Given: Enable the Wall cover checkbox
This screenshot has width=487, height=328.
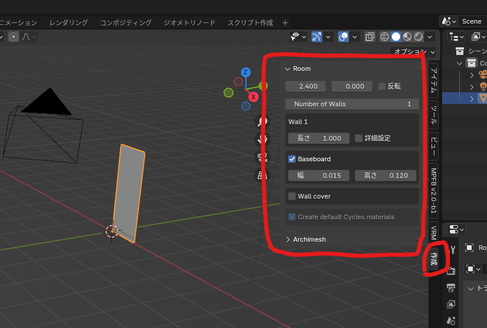Looking at the screenshot, I should (292, 196).
